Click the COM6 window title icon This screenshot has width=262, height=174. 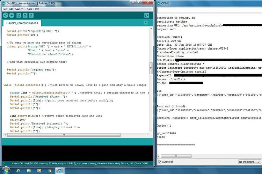(158, 3)
